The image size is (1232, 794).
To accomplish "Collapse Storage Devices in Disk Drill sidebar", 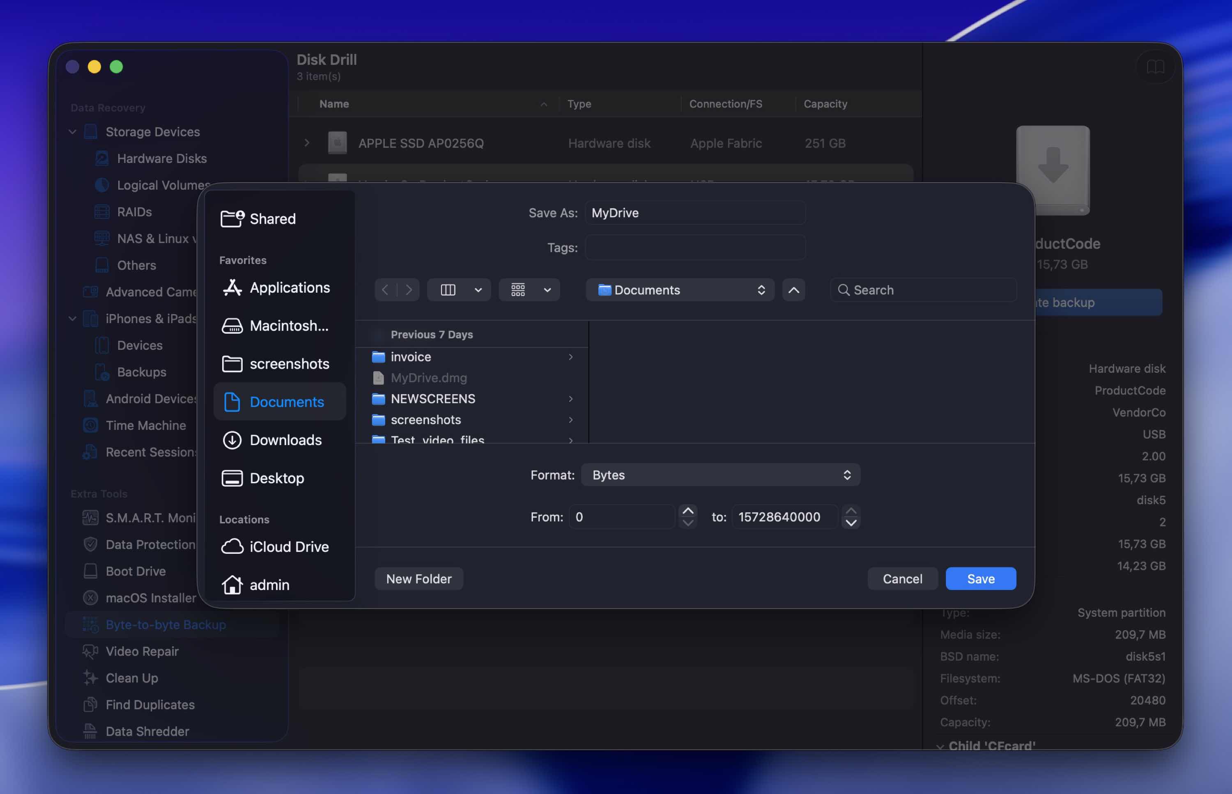I will click(x=72, y=132).
